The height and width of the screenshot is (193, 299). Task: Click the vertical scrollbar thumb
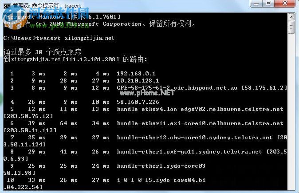[x=291, y=27]
